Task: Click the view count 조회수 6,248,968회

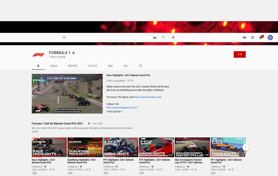Action: click(x=116, y=81)
